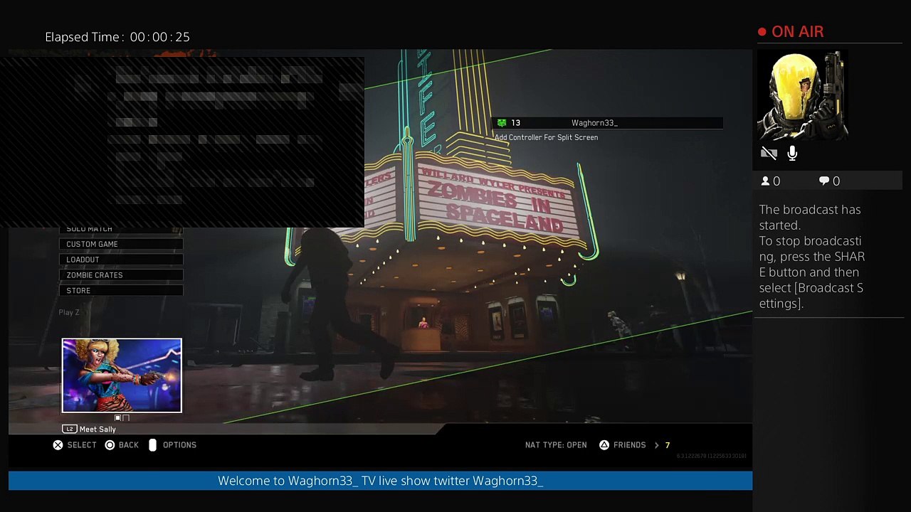Click the comment count value 0

(x=836, y=181)
